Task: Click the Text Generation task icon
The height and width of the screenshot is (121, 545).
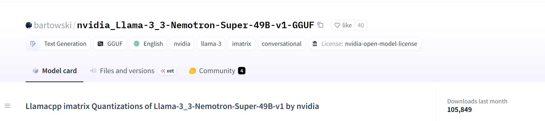Action: click(x=33, y=44)
